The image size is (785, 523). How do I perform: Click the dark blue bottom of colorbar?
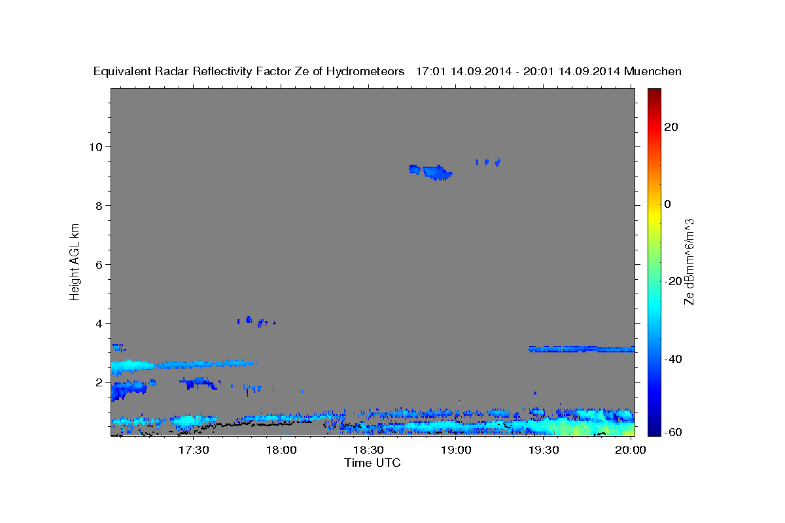[x=654, y=430]
